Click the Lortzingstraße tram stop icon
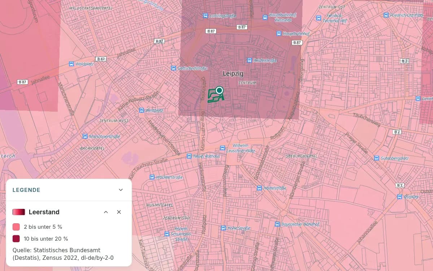The height and width of the screenshot is (271, 433). pos(205,16)
